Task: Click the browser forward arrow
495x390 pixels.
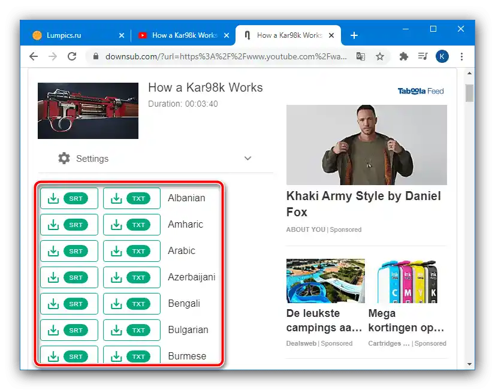Action: point(53,56)
